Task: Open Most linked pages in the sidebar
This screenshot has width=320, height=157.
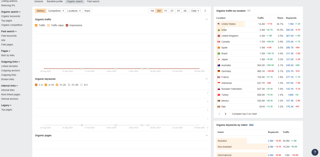Action: click(x=11, y=95)
